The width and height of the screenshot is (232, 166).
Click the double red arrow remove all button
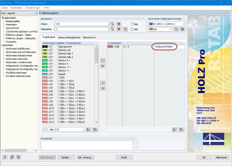coord(103,89)
